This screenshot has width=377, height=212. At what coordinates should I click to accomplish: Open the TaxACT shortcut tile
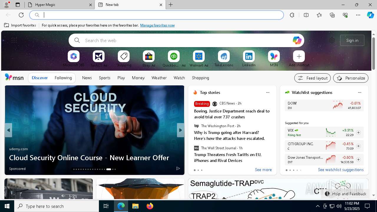[99, 56]
